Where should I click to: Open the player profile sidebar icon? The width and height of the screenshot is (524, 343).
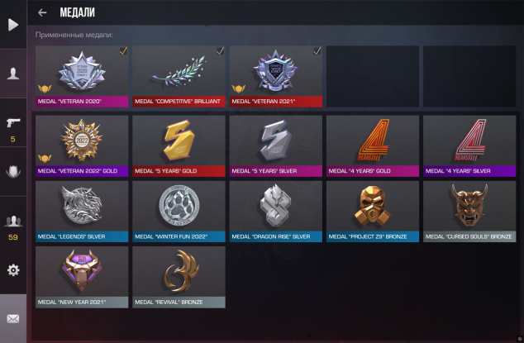pyautogui.click(x=13, y=74)
